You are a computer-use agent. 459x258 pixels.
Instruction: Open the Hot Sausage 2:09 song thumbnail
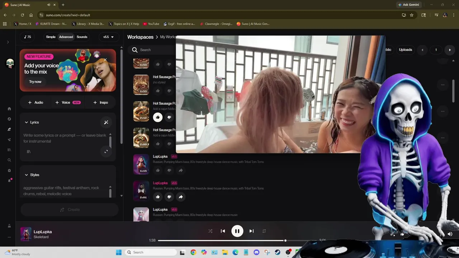tap(141, 138)
